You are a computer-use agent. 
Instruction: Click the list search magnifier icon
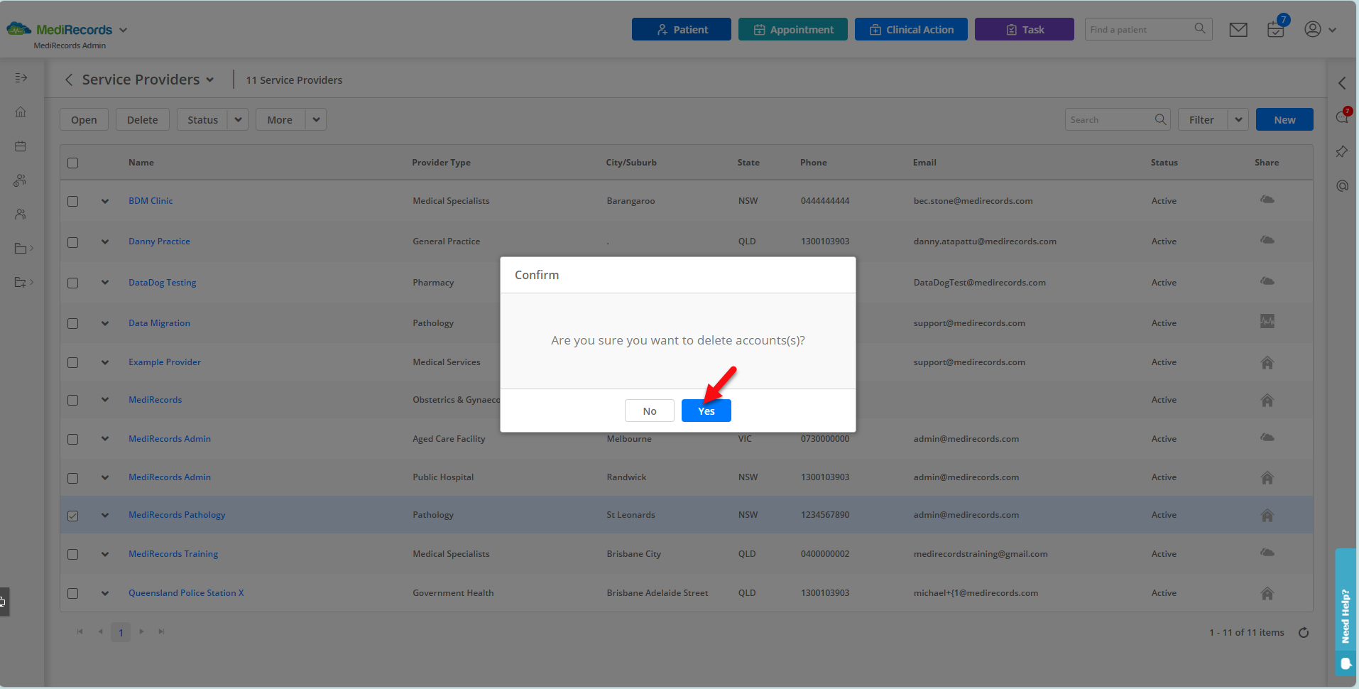1161,119
